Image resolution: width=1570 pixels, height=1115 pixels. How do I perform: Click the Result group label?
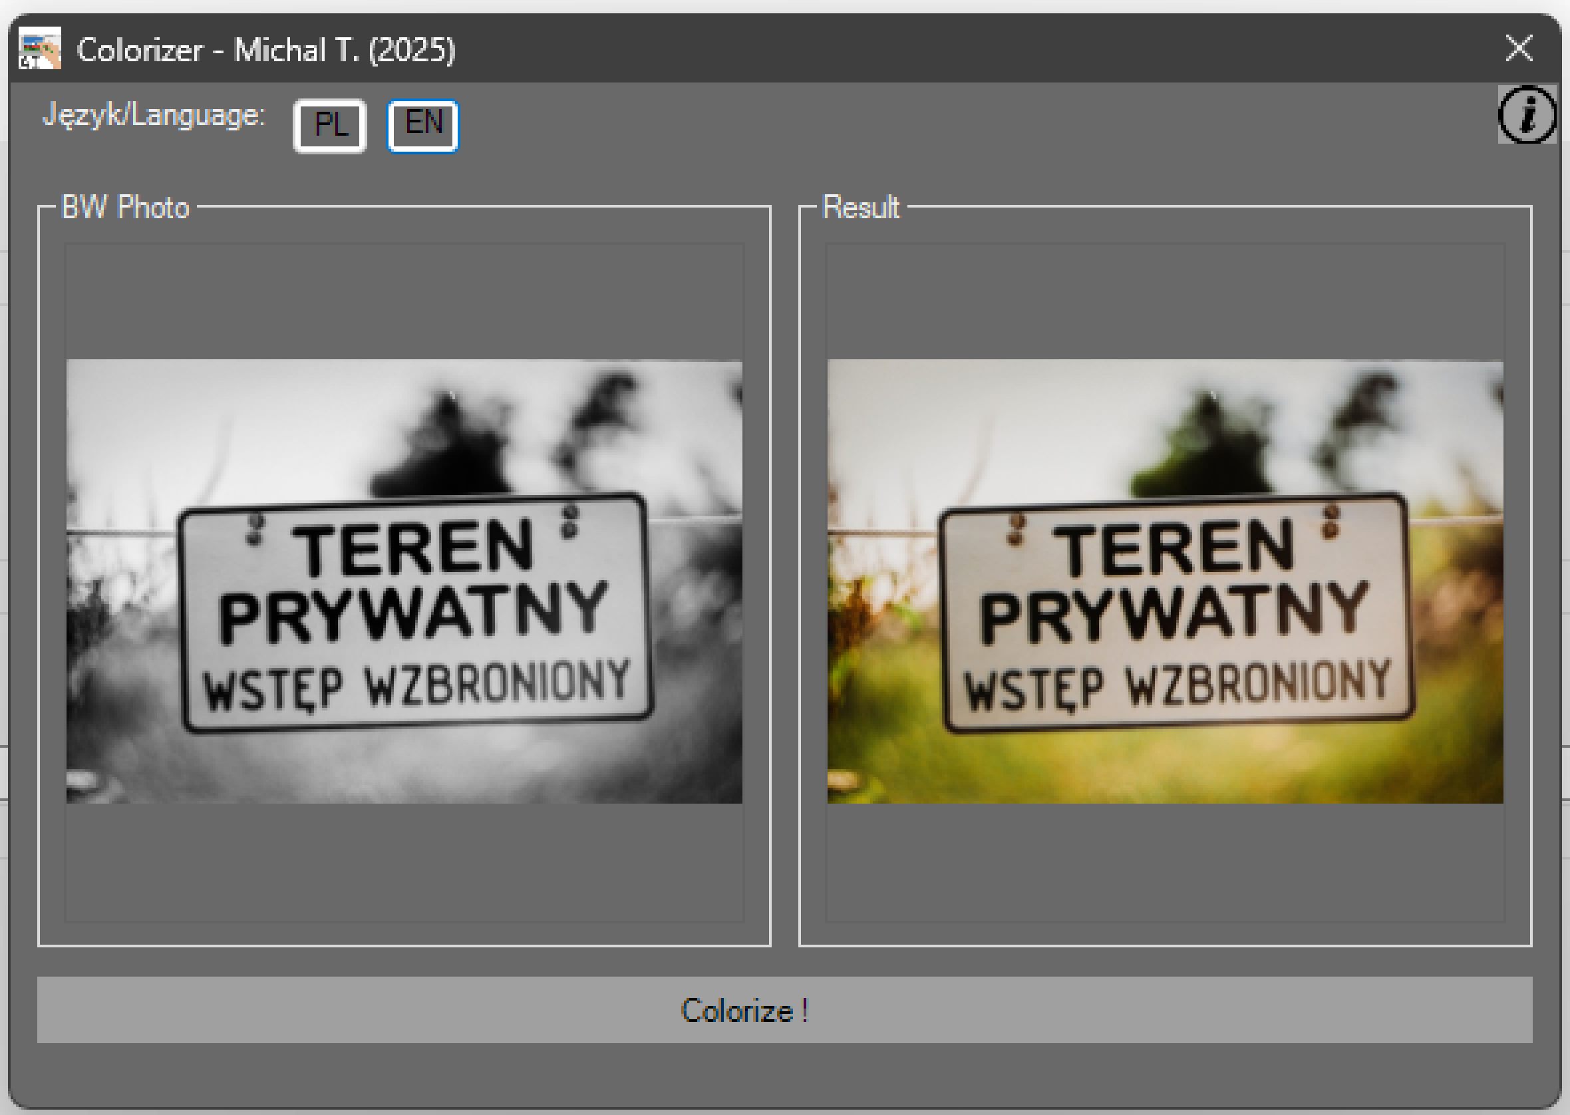(860, 206)
